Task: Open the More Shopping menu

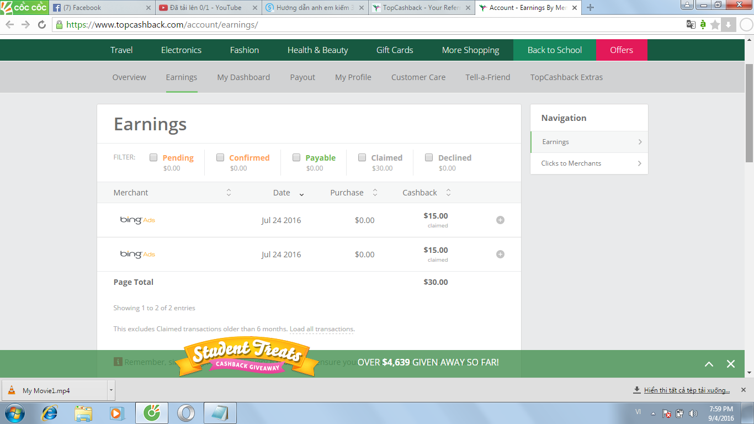Action: 470,50
